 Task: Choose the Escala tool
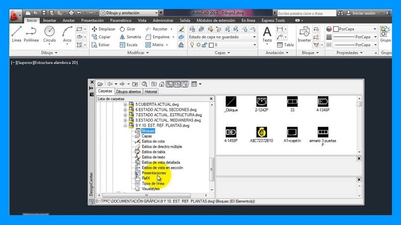coord(128,45)
